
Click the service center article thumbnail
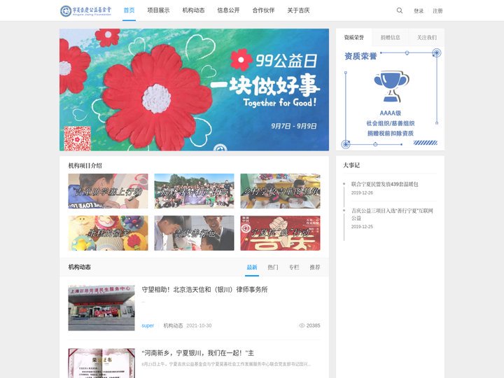tap(101, 308)
